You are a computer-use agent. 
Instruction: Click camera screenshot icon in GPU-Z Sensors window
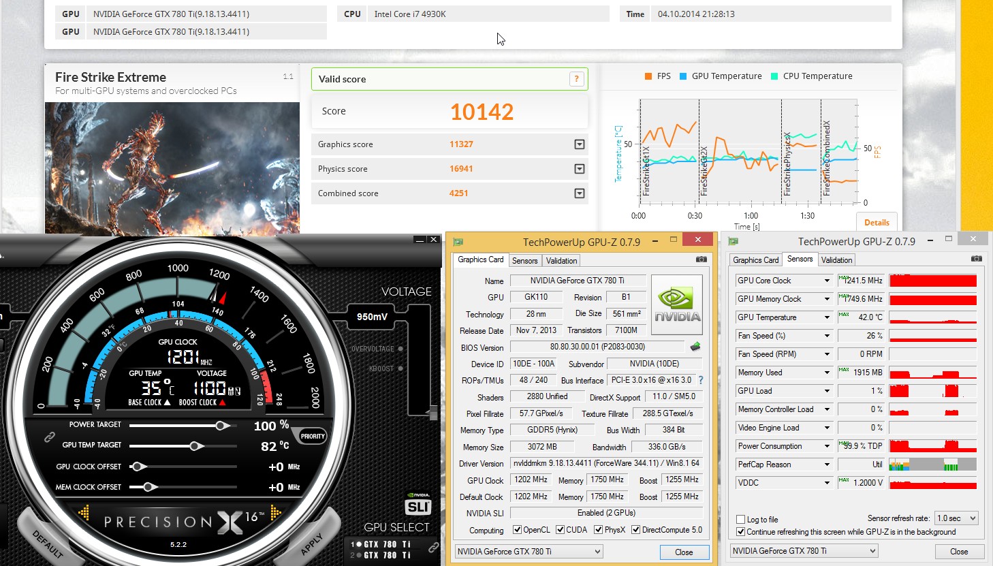pos(976,259)
